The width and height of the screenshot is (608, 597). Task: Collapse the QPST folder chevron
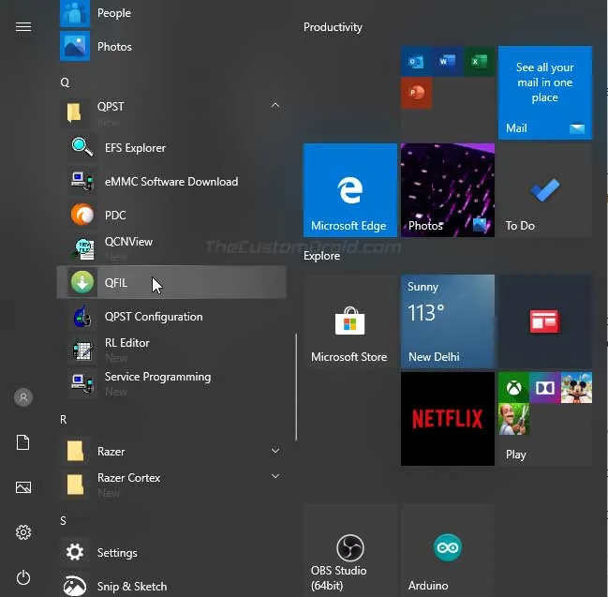[x=275, y=105]
